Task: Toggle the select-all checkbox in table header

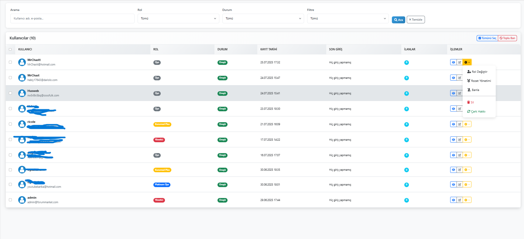Action: (x=10, y=49)
